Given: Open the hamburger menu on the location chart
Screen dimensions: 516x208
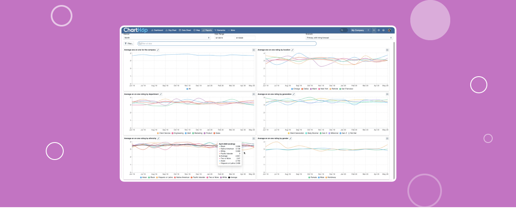Looking at the screenshot, I should pyautogui.click(x=387, y=50).
